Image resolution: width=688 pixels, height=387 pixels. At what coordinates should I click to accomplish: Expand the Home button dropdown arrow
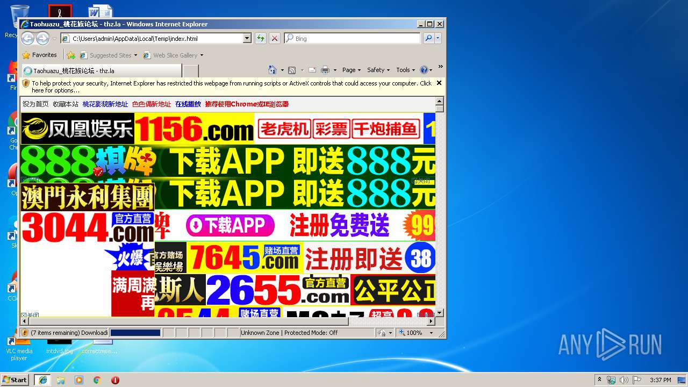tap(281, 70)
